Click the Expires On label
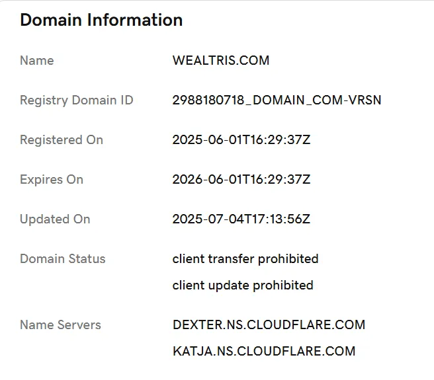This screenshot has height=380, width=434. [52, 180]
